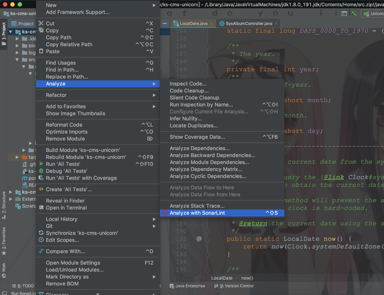Click the Synchronize refresh icon

point(41,233)
